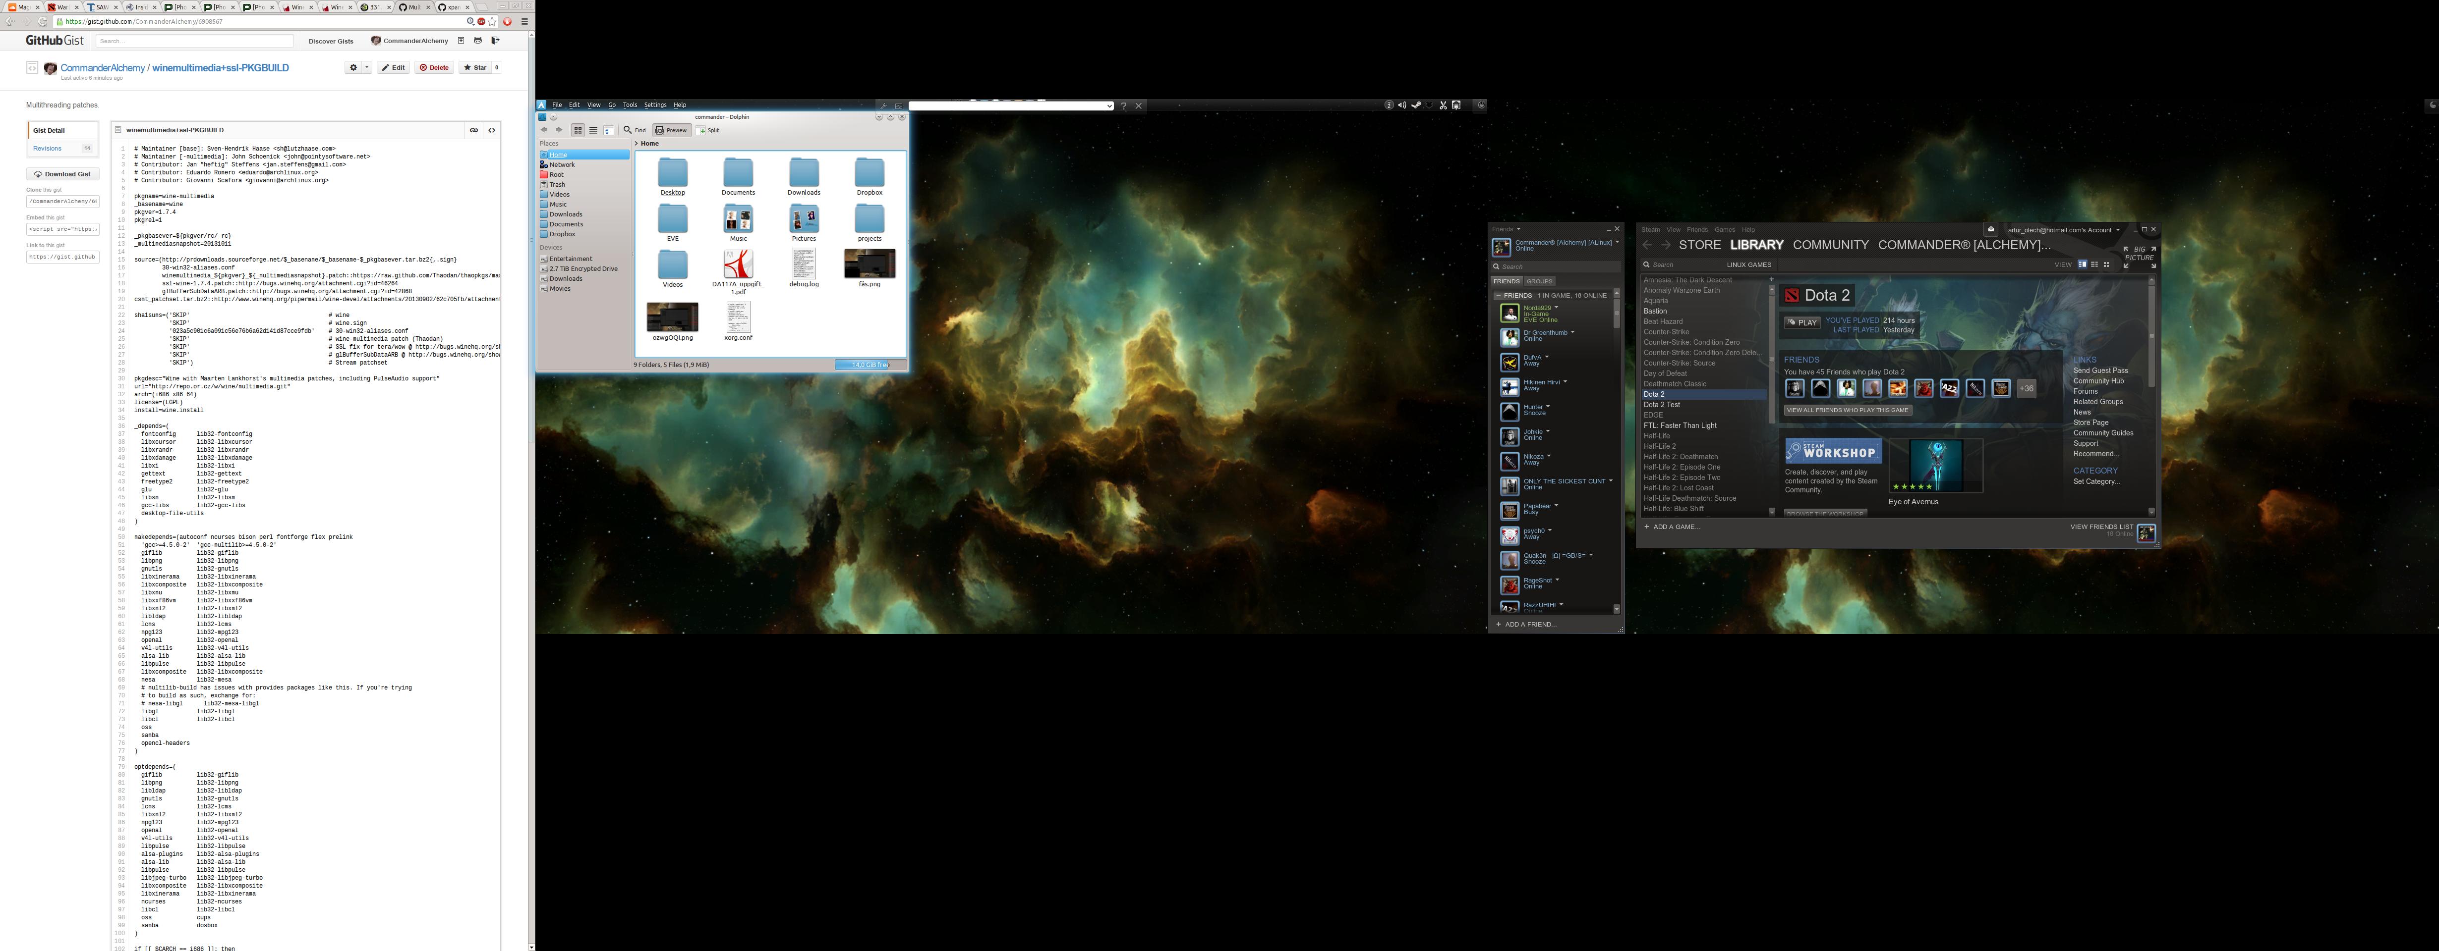Click the new gist plus icon in GitHub header

point(461,41)
